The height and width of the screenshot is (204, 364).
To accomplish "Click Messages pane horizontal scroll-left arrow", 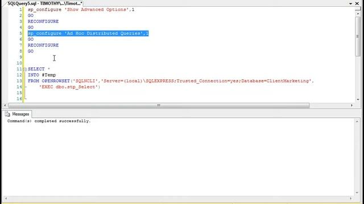I will [6, 198].
